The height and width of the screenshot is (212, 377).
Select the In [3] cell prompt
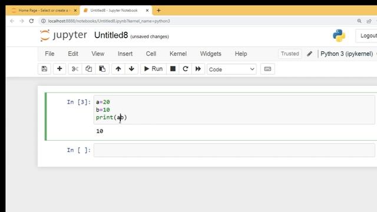[79, 102]
